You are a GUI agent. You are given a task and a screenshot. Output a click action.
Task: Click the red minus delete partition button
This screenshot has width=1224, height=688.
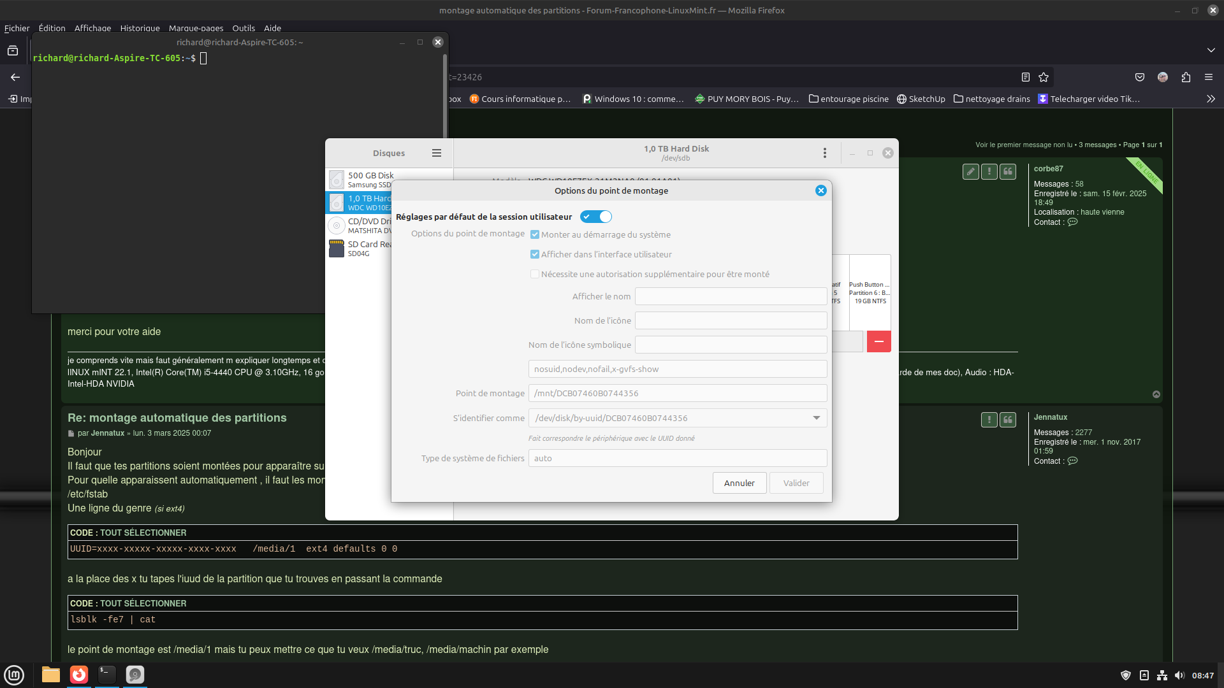click(x=878, y=341)
